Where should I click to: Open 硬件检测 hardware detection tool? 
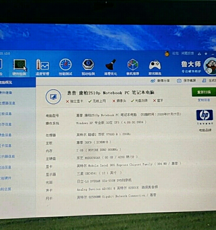tap(20, 68)
